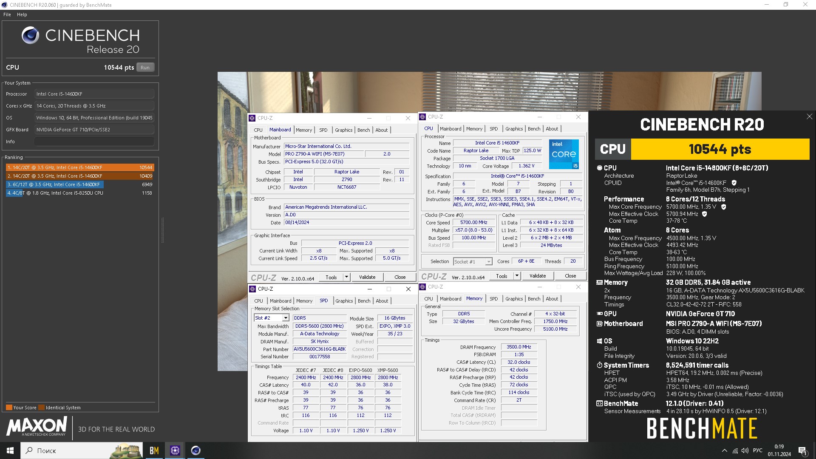Switch to Graphics tab in CPU-Z CPU window
The width and height of the screenshot is (816, 459).
tap(514, 129)
